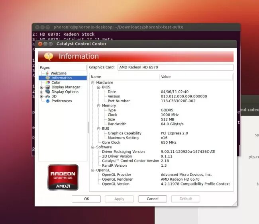Image resolution: width=259 pixels, height=224 pixels.
Task: Select the OpenGL Provider row
Action: coord(161,175)
